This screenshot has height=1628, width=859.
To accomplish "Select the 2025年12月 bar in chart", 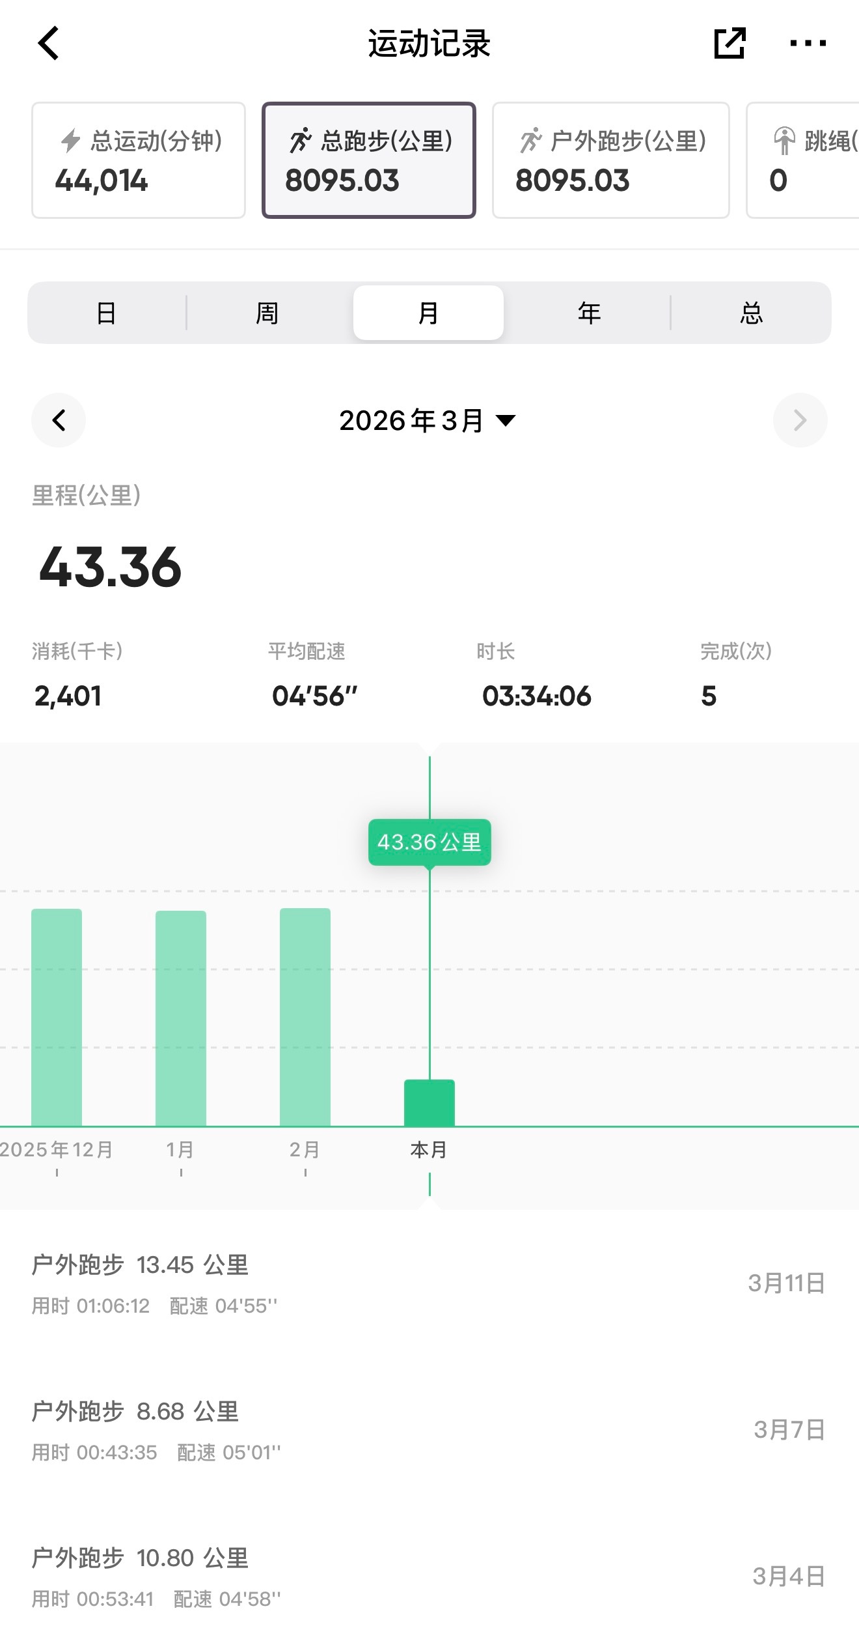I will [x=57, y=1017].
